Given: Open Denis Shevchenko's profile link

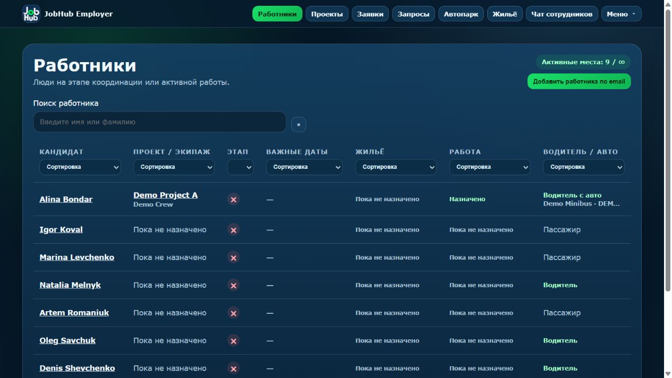Looking at the screenshot, I should (x=77, y=368).
